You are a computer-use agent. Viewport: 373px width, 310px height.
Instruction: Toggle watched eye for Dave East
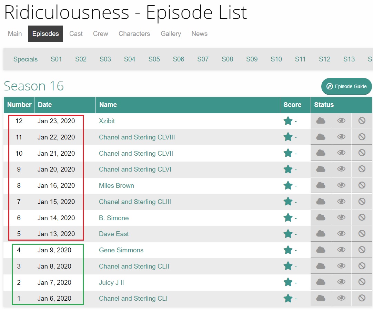pyautogui.click(x=341, y=233)
